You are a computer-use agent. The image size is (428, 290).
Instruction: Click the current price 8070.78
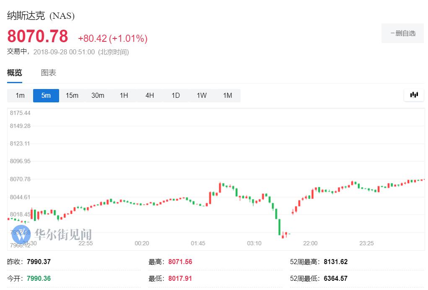pos(38,36)
